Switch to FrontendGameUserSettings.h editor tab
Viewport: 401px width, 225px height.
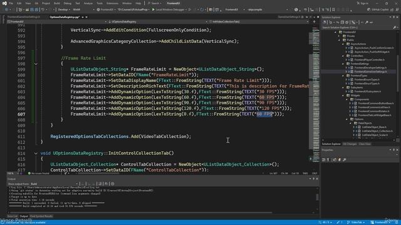(x=24, y=17)
